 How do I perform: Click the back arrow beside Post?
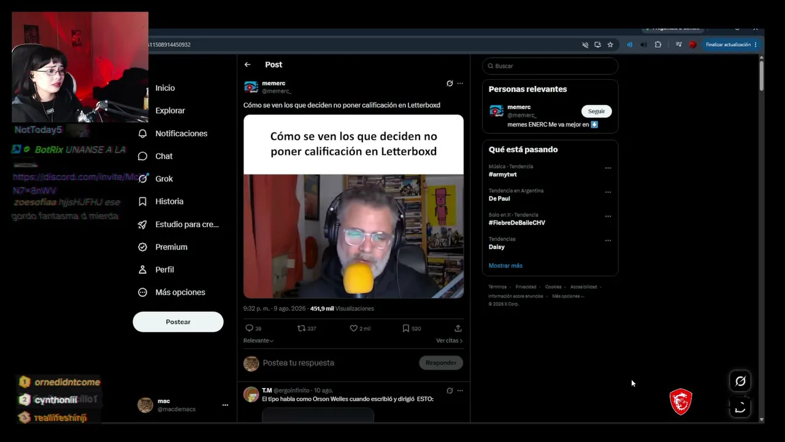pos(247,64)
